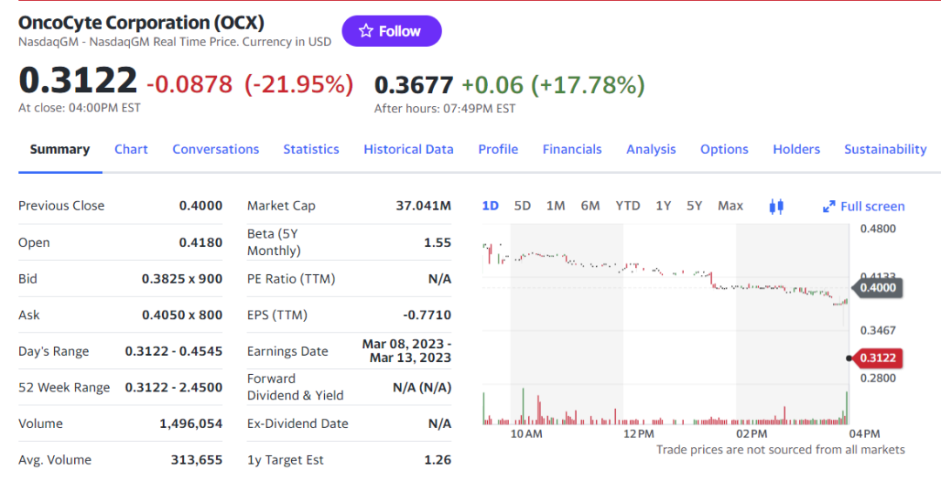Switch chart range to 5D
This screenshot has width=941, height=502.
(x=522, y=205)
